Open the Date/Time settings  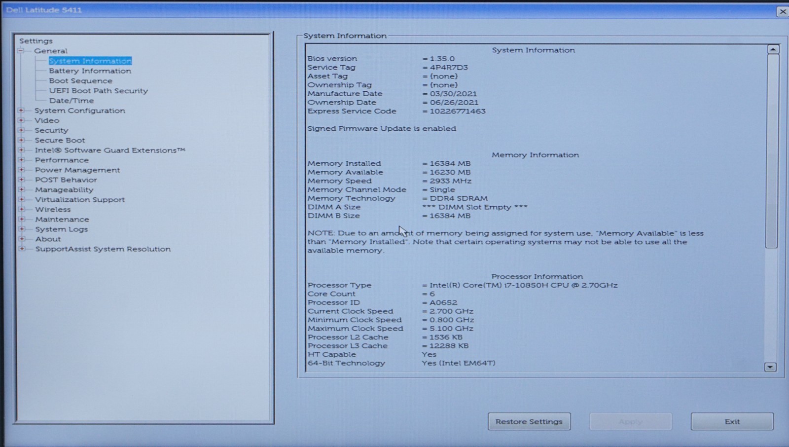point(72,101)
